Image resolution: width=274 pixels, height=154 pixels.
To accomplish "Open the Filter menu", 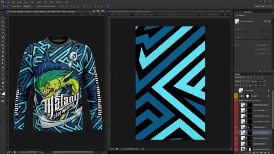I will (x=45, y=2).
